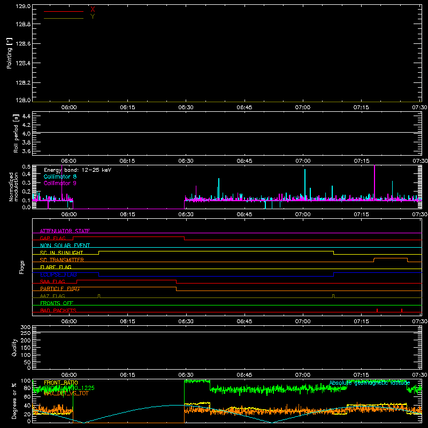Click the olive A07 pulse after 07:00

pyautogui.click(x=333, y=296)
